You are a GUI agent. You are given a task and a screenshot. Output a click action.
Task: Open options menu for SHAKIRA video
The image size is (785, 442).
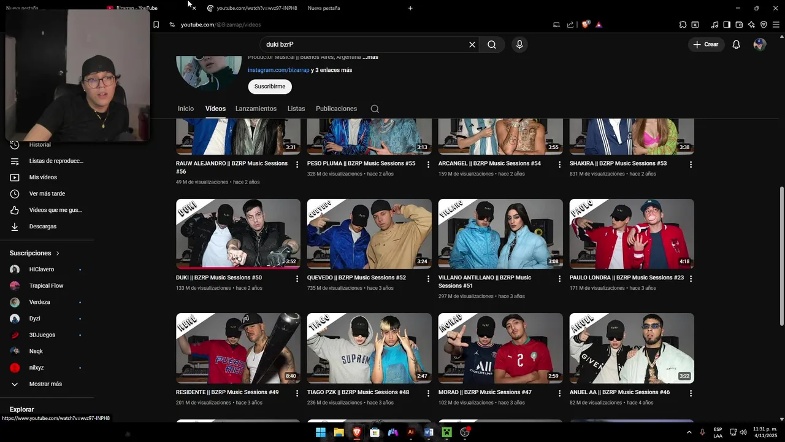(691, 165)
